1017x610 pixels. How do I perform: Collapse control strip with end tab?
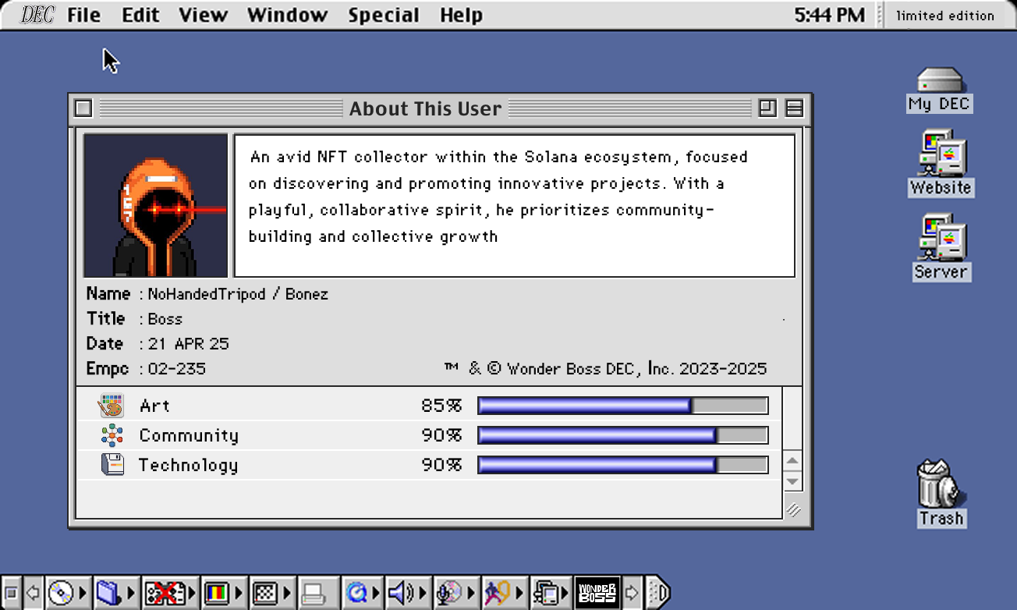click(x=658, y=594)
